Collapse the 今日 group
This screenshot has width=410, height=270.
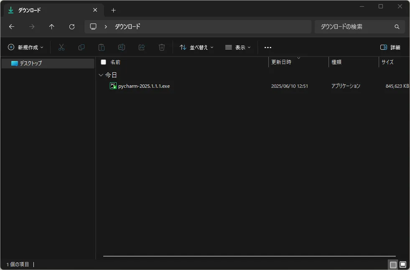click(101, 75)
